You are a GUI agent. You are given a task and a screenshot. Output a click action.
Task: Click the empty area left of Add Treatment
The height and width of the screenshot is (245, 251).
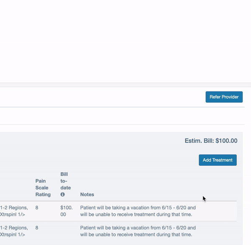(x=99, y=160)
